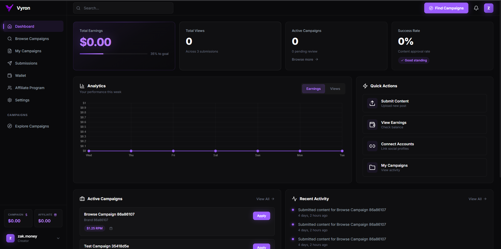Click the calendar icon next to $1.25 RPM
Image resolution: width=501 pixels, height=249 pixels.
111,228
